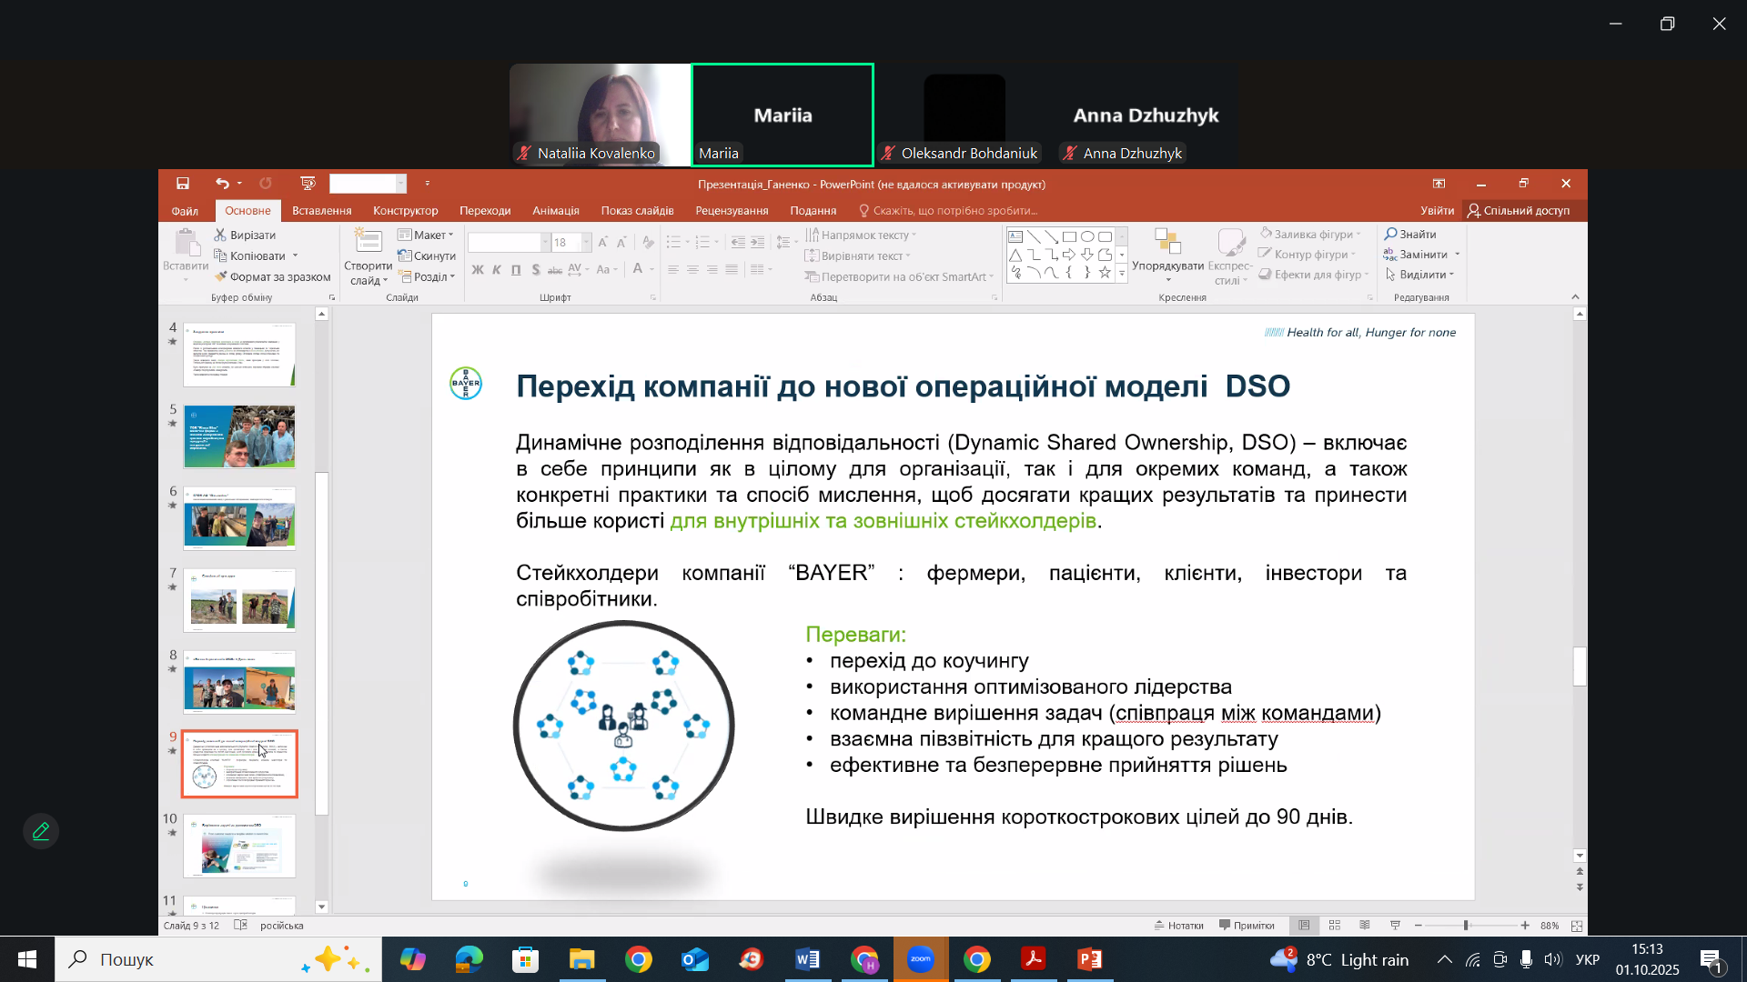Open Zoom app from the taskbar

point(921,959)
